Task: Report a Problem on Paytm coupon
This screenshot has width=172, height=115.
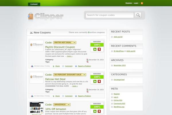Action: click(85, 66)
